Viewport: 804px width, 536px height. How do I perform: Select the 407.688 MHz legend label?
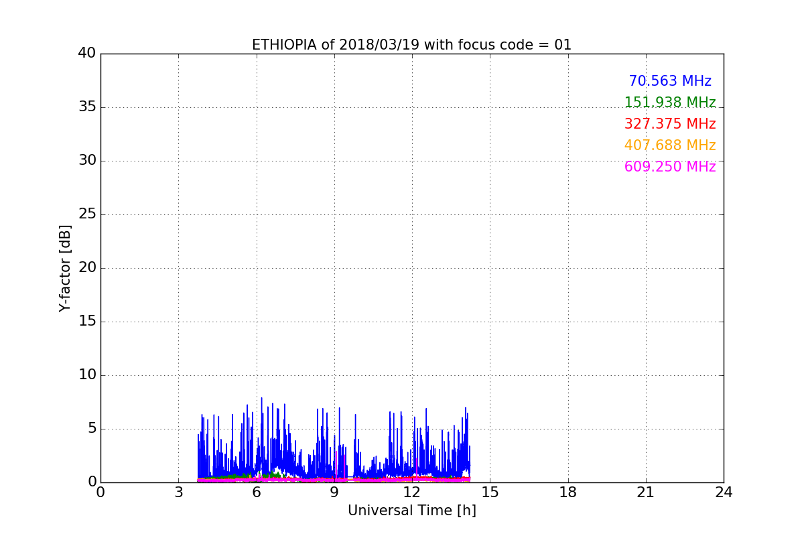click(670, 145)
